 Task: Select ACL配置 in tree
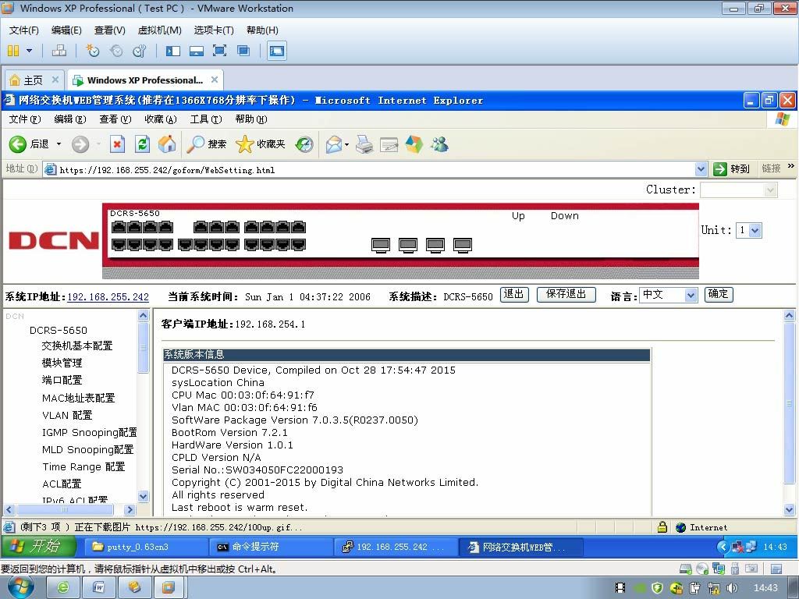[x=62, y=484]
